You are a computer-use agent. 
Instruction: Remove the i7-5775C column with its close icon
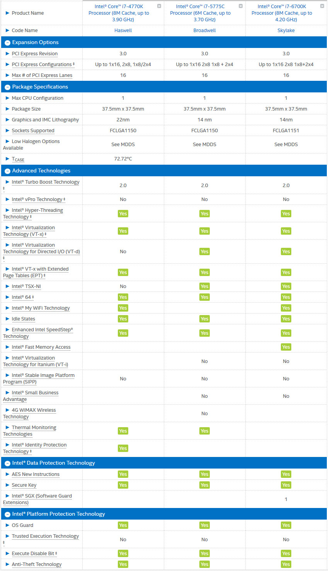pyautogui.click(x=241, y=6)
